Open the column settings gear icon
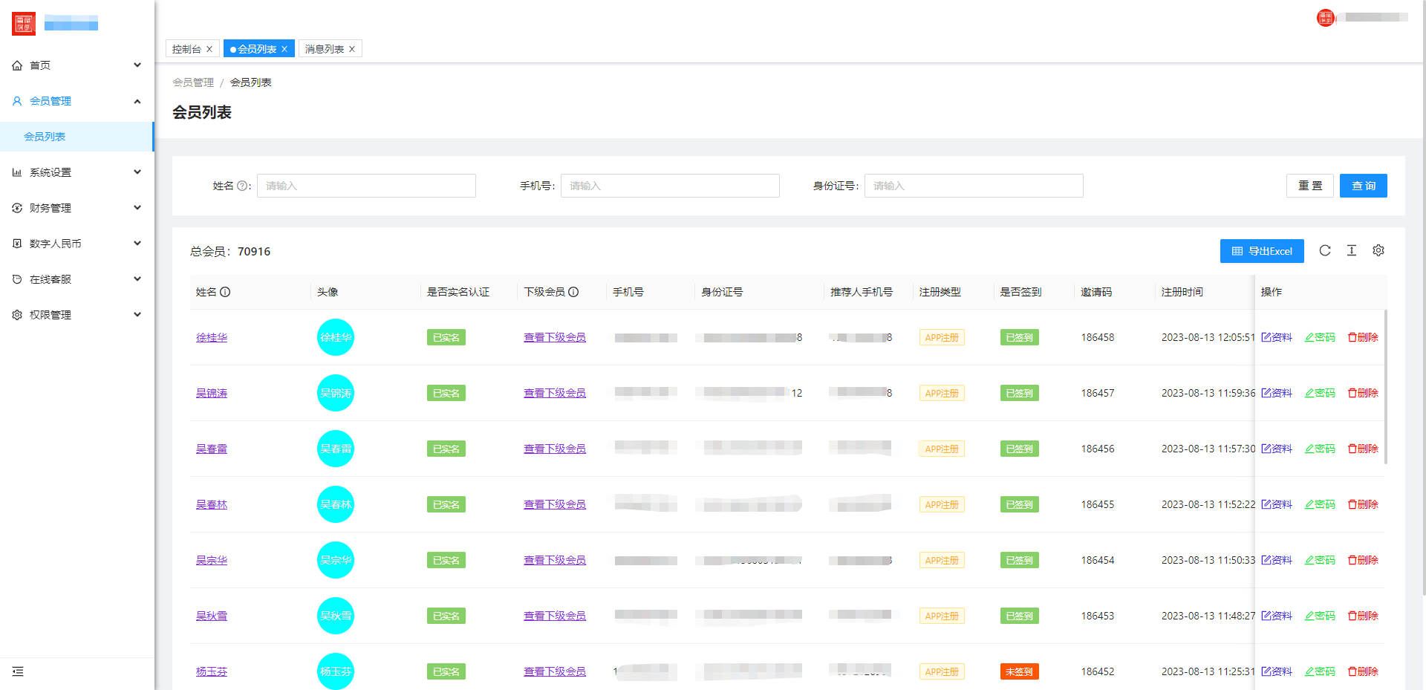The height and width of the screenshot is (690, 1426). (x=1378, y=251)
